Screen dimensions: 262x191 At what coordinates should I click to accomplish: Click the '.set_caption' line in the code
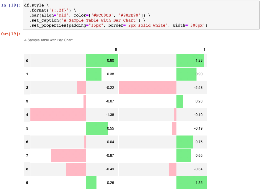(x=44, y=20)
